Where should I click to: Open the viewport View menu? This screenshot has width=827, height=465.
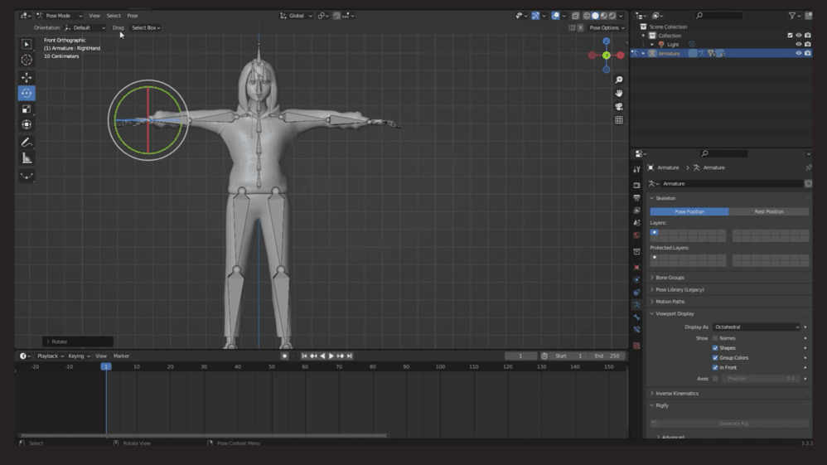94,16
